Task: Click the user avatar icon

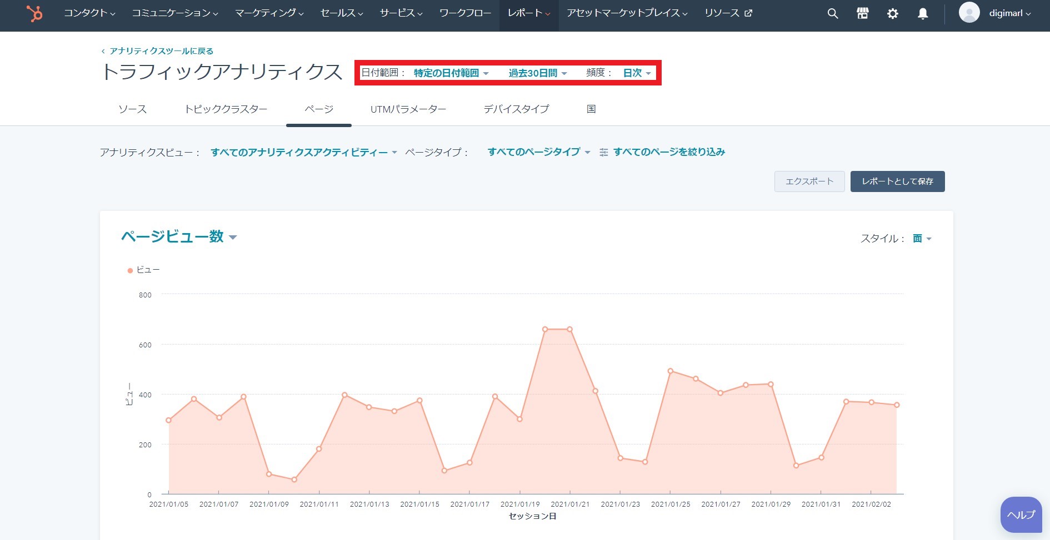Action: 969,12
